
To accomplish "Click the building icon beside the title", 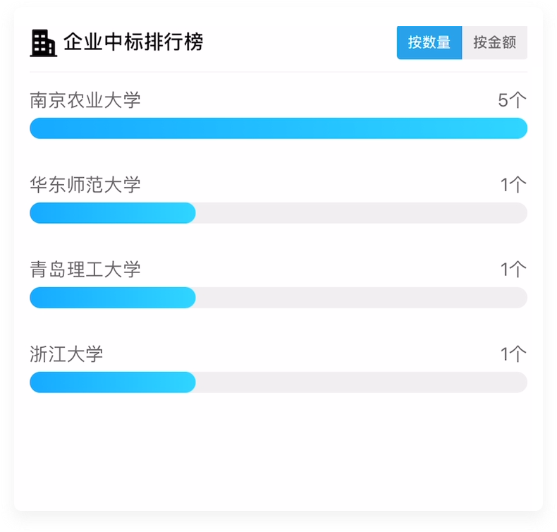I will tap(43, 43).
